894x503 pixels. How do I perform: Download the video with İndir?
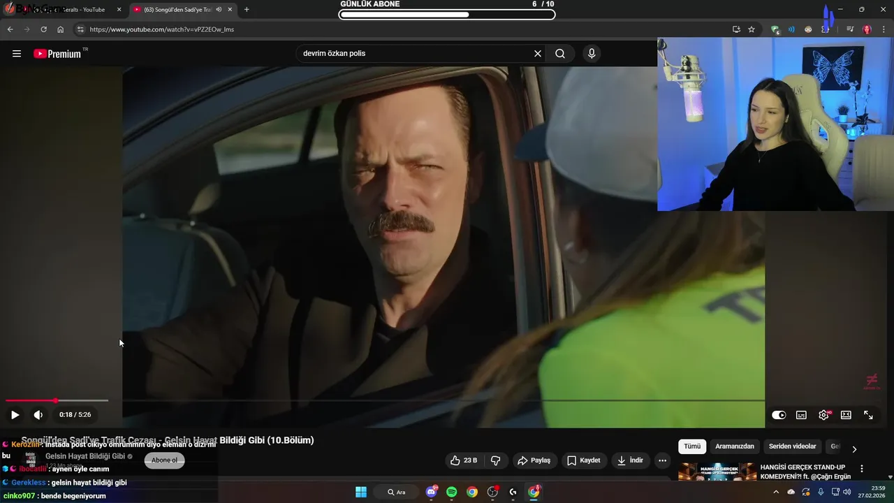coord(631,460)
